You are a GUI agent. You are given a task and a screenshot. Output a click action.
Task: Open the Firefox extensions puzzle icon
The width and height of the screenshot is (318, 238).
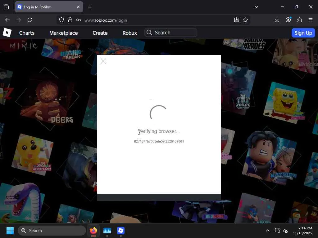tap(299, 20)
